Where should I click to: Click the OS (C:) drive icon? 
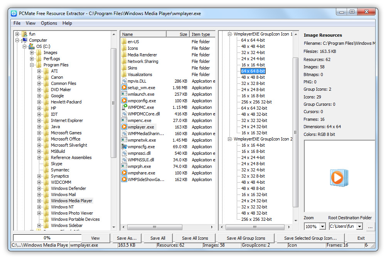tap(32, 46)
